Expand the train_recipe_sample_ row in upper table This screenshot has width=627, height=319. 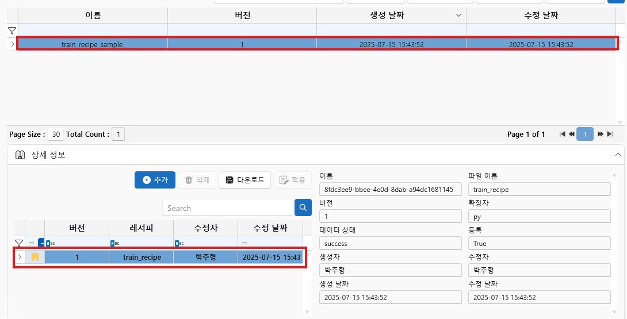pyautogui.click(x=13, y=44)
